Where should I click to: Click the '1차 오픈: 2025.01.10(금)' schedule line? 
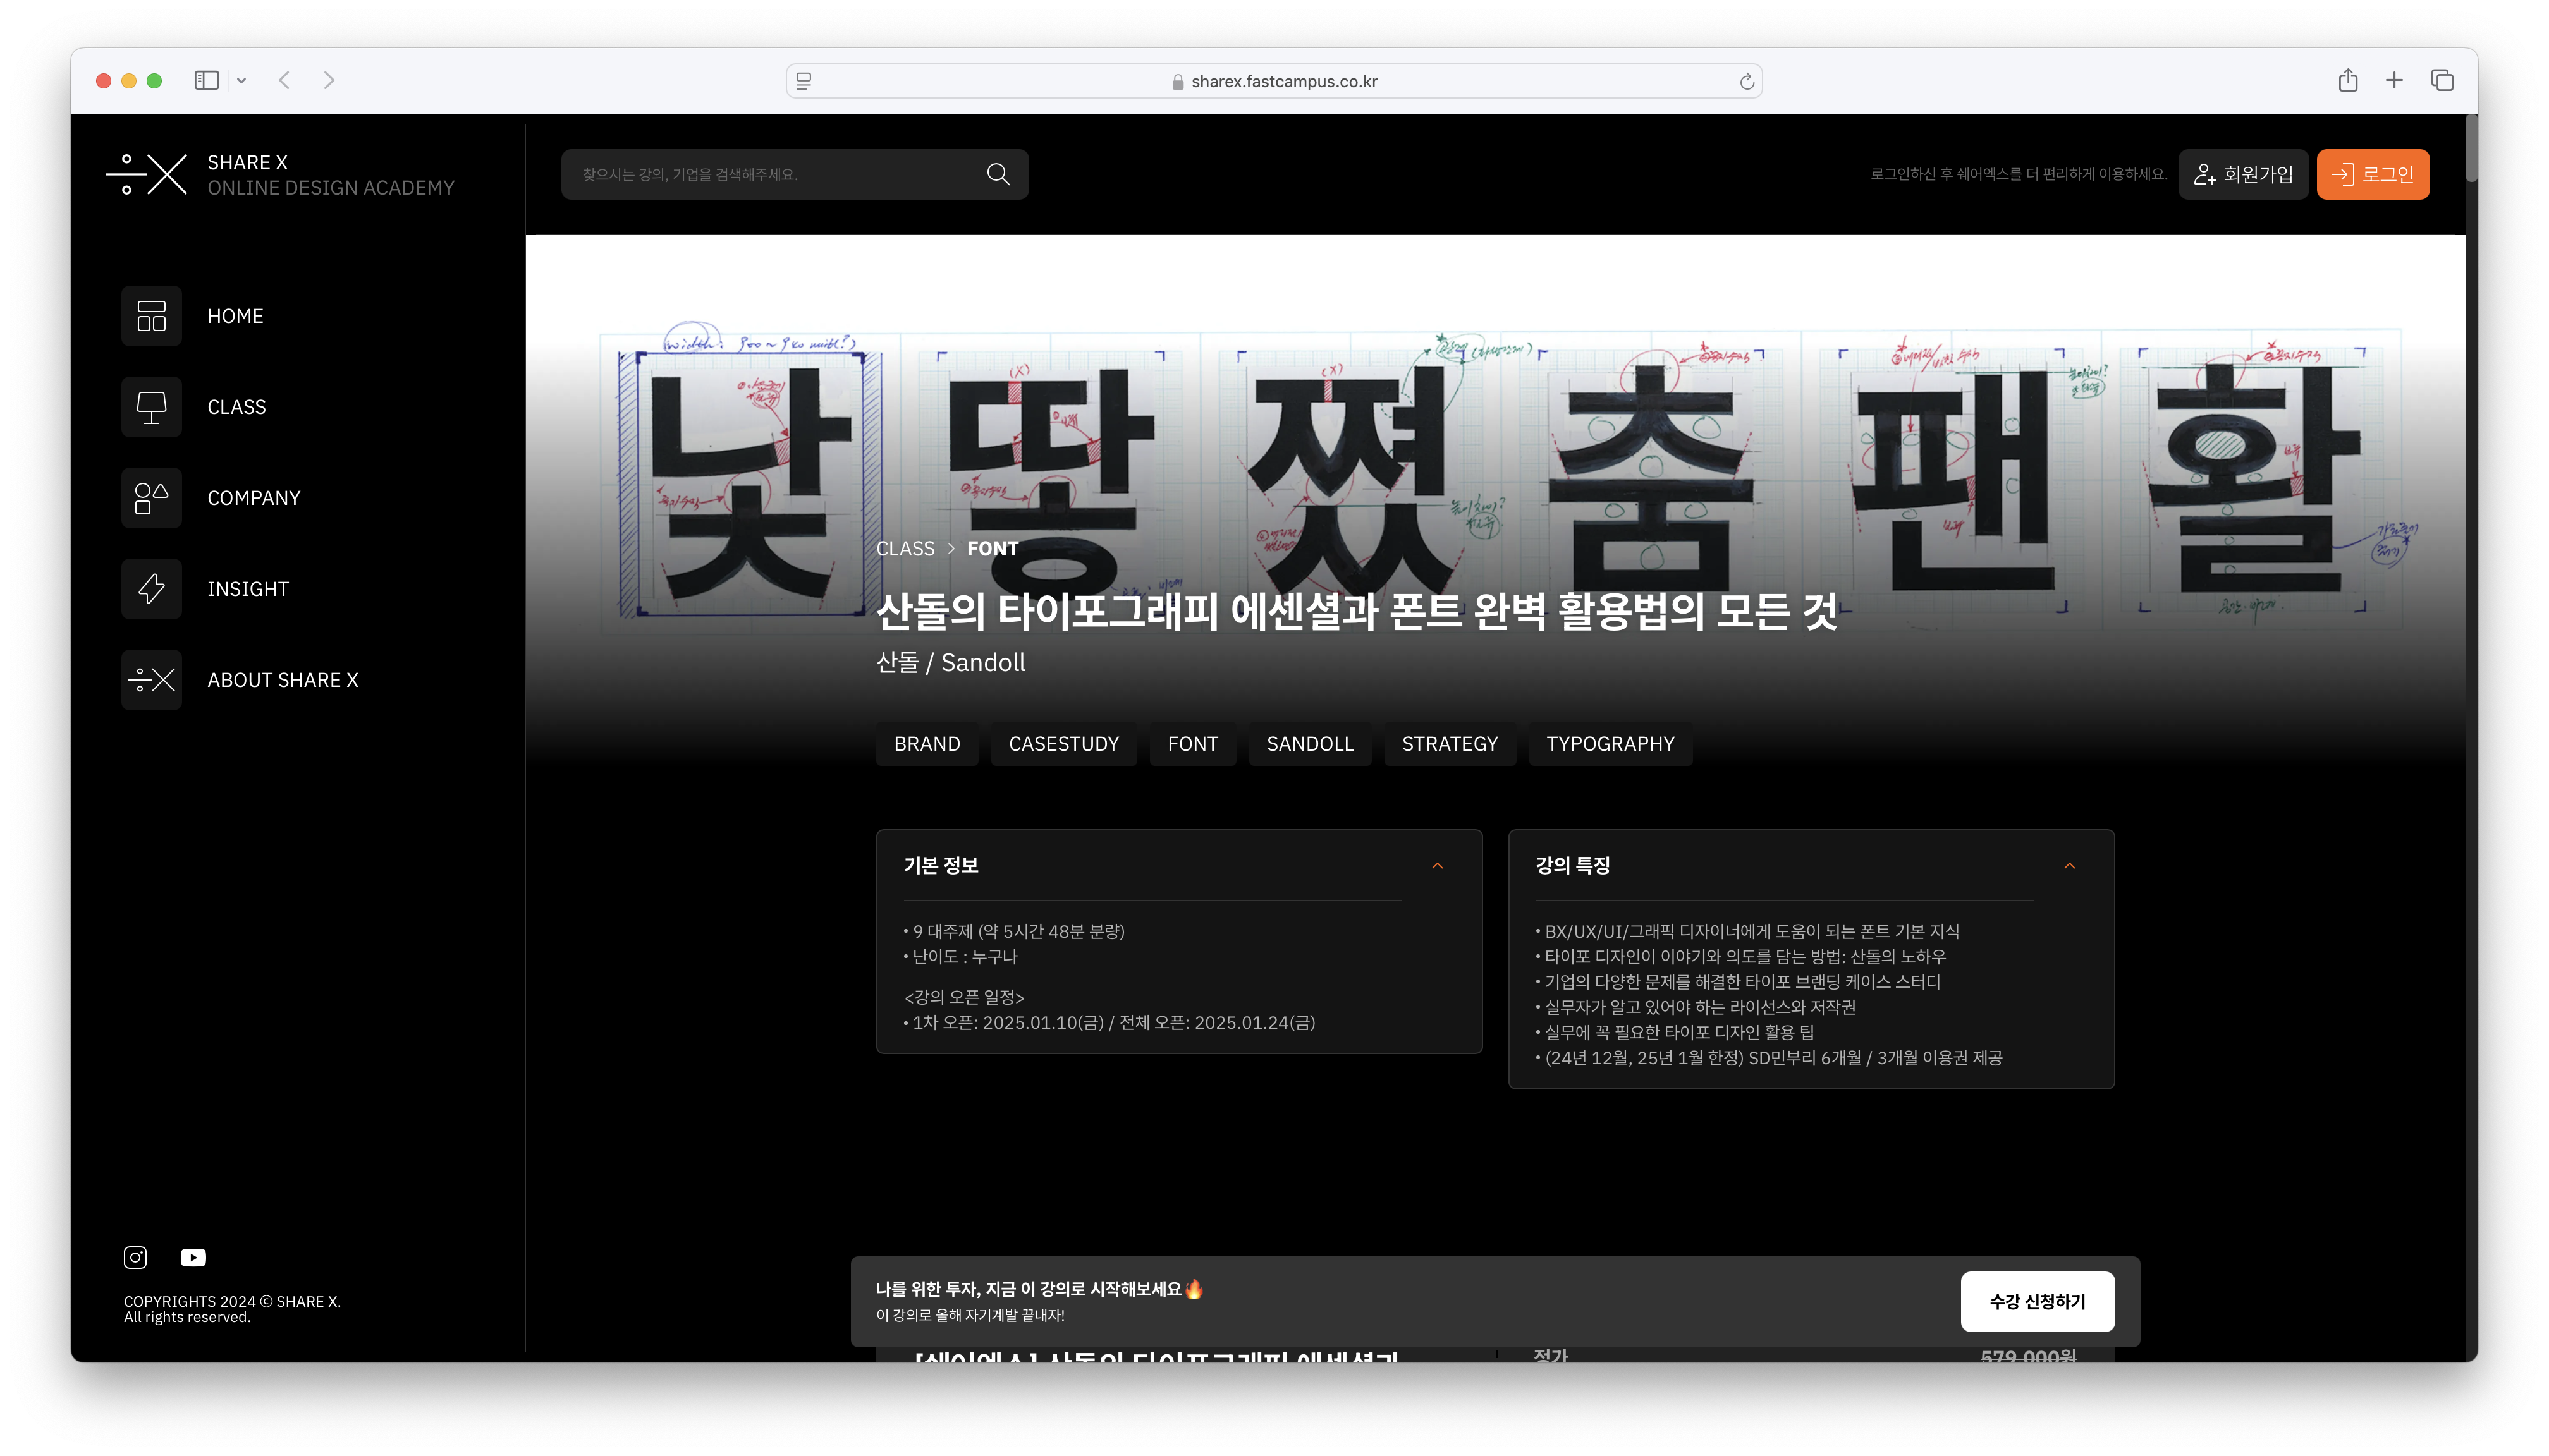coord(1109,1022)
